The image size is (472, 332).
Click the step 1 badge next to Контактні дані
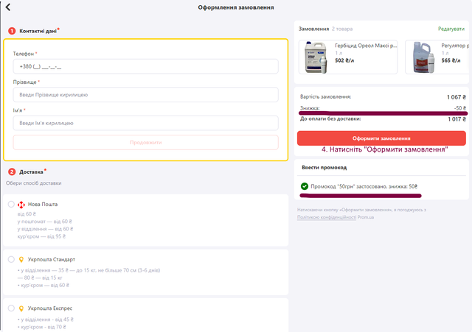(12, 31)
